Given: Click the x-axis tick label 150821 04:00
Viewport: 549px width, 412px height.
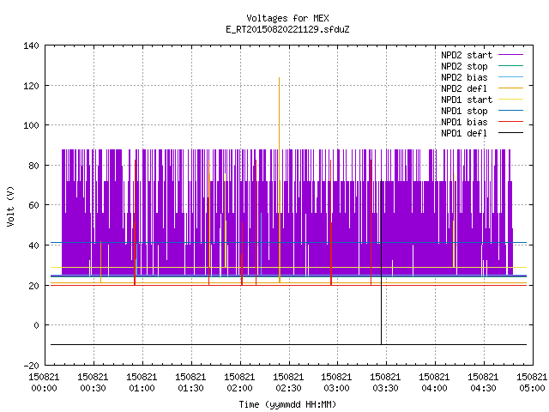Looking at the screenshot, I should coord(434,383).
